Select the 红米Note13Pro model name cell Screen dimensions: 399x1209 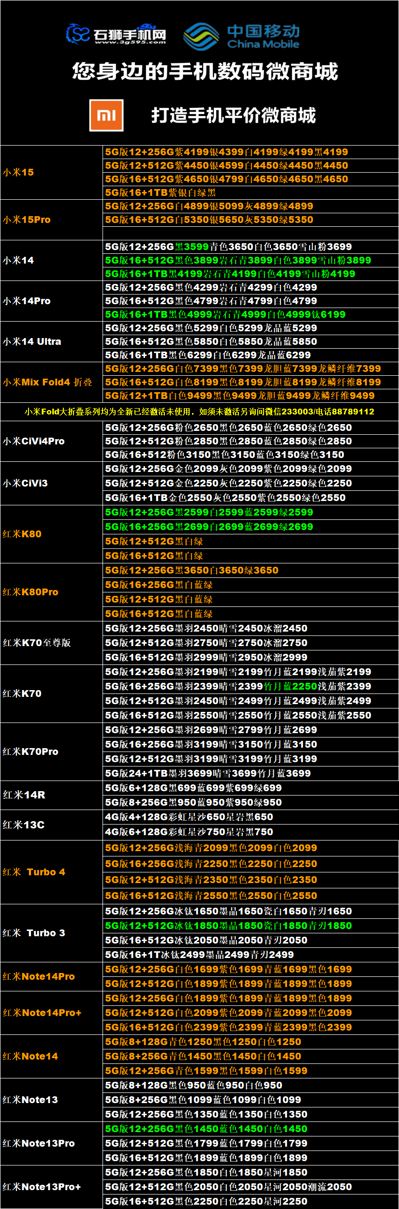[x=52, y=1143]
